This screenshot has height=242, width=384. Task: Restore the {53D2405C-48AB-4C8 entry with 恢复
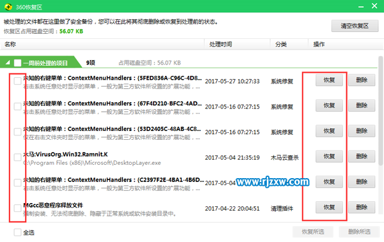pyautogui.click(x=329, y=131)
